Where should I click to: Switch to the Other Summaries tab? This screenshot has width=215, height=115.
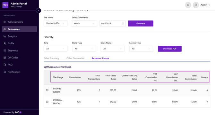click(x=75, y=58)
